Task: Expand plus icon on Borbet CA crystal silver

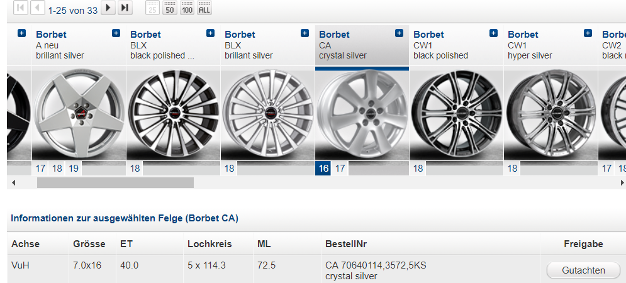Action: [399, 33]
